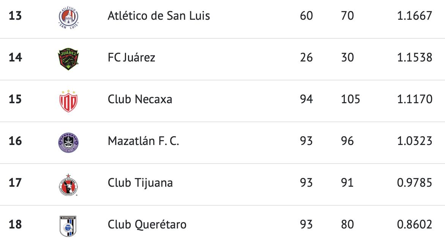Open the FC Juárez team name
The height and width of the screenshot is (252, 445).
[x=131, y=58]
